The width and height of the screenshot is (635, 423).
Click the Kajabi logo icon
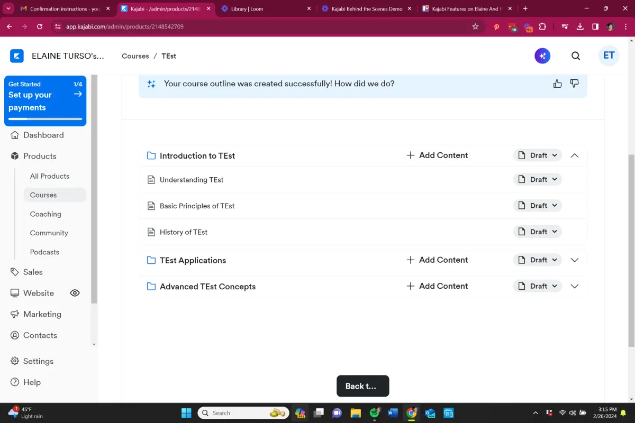tap(17, 56)
